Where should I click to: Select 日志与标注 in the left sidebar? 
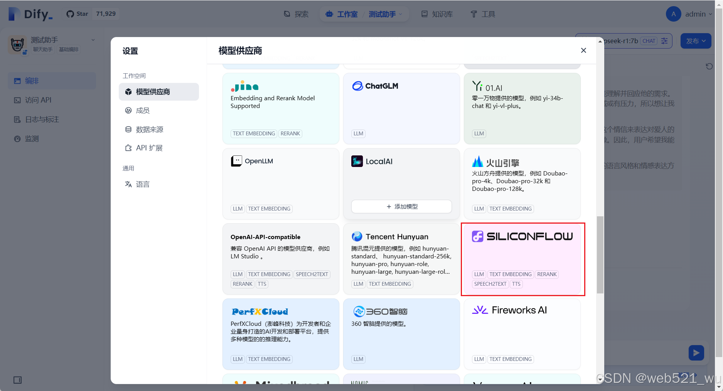(52, 119)
